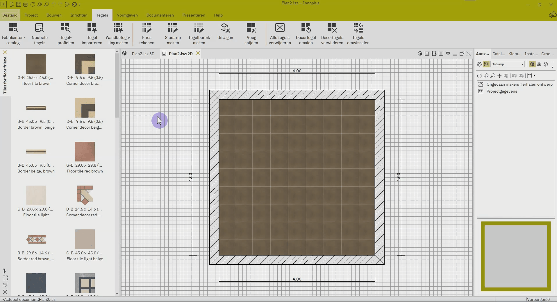Switch to the Vormgeven ribbon tab
Screen dimensions: 557x302
(127, 15)
